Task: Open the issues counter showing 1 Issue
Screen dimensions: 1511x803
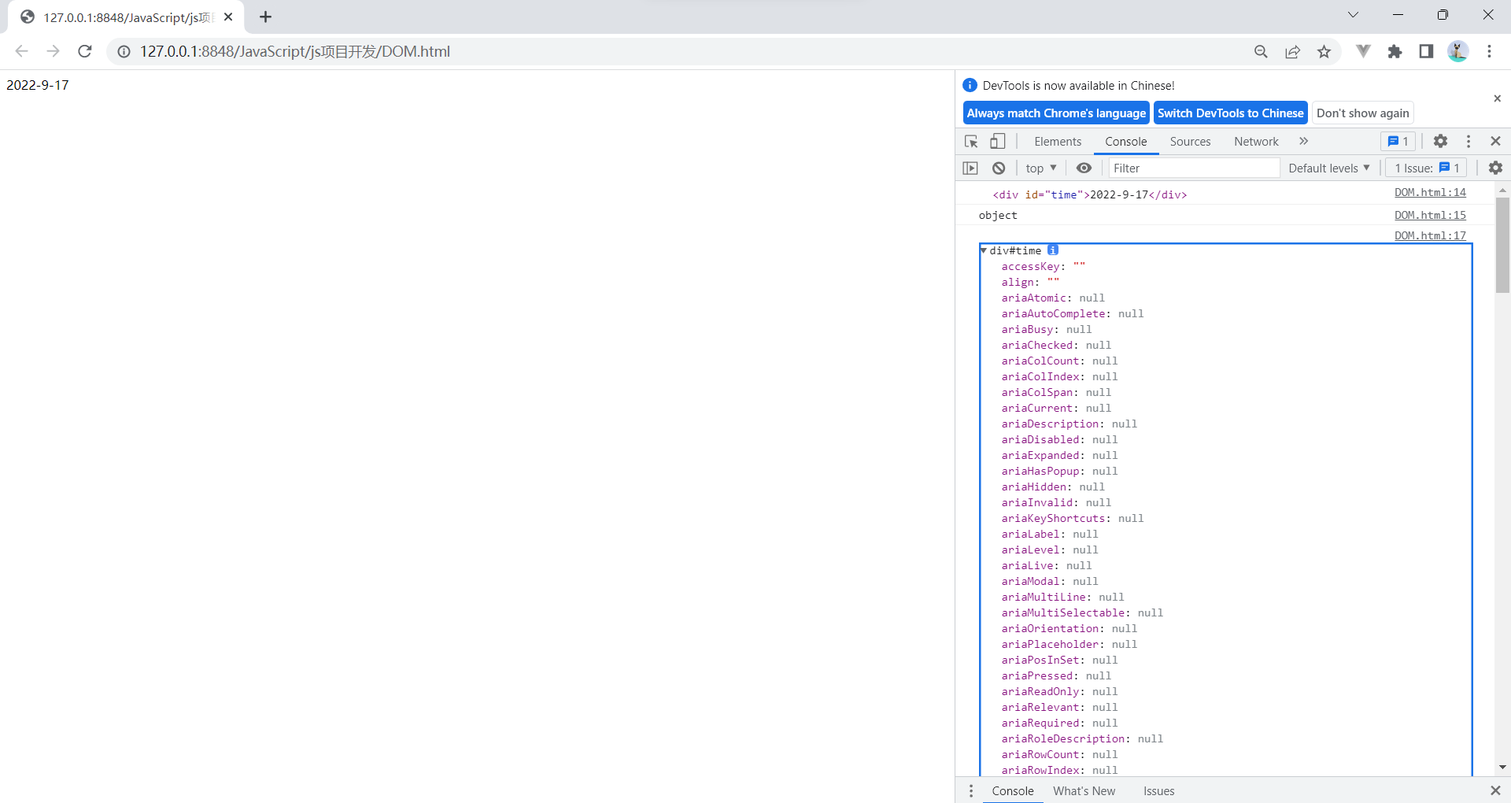Action: 1424,168
